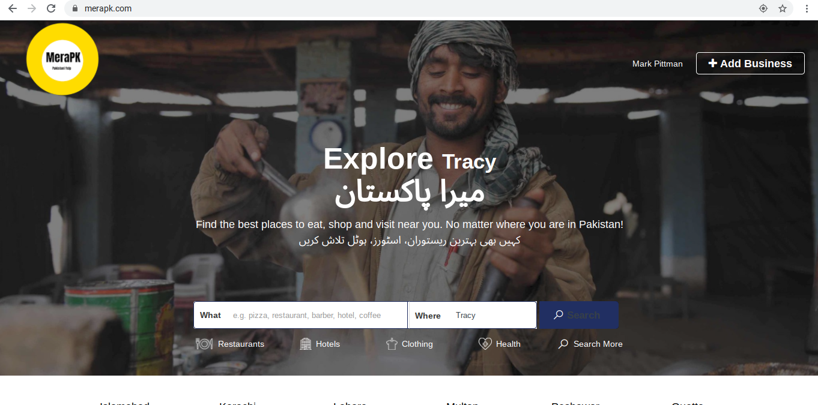Focus the What search field
Screen dimensions: 818x405
pyautogui.click(x=300, y=315)
